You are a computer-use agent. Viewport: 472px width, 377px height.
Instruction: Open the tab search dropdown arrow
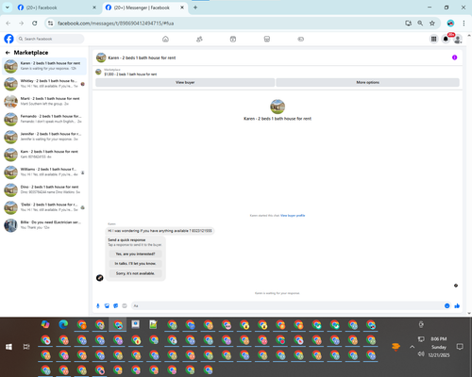[7, 8]
